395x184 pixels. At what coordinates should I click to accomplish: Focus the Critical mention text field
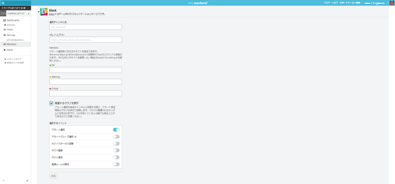coord(86,93)
